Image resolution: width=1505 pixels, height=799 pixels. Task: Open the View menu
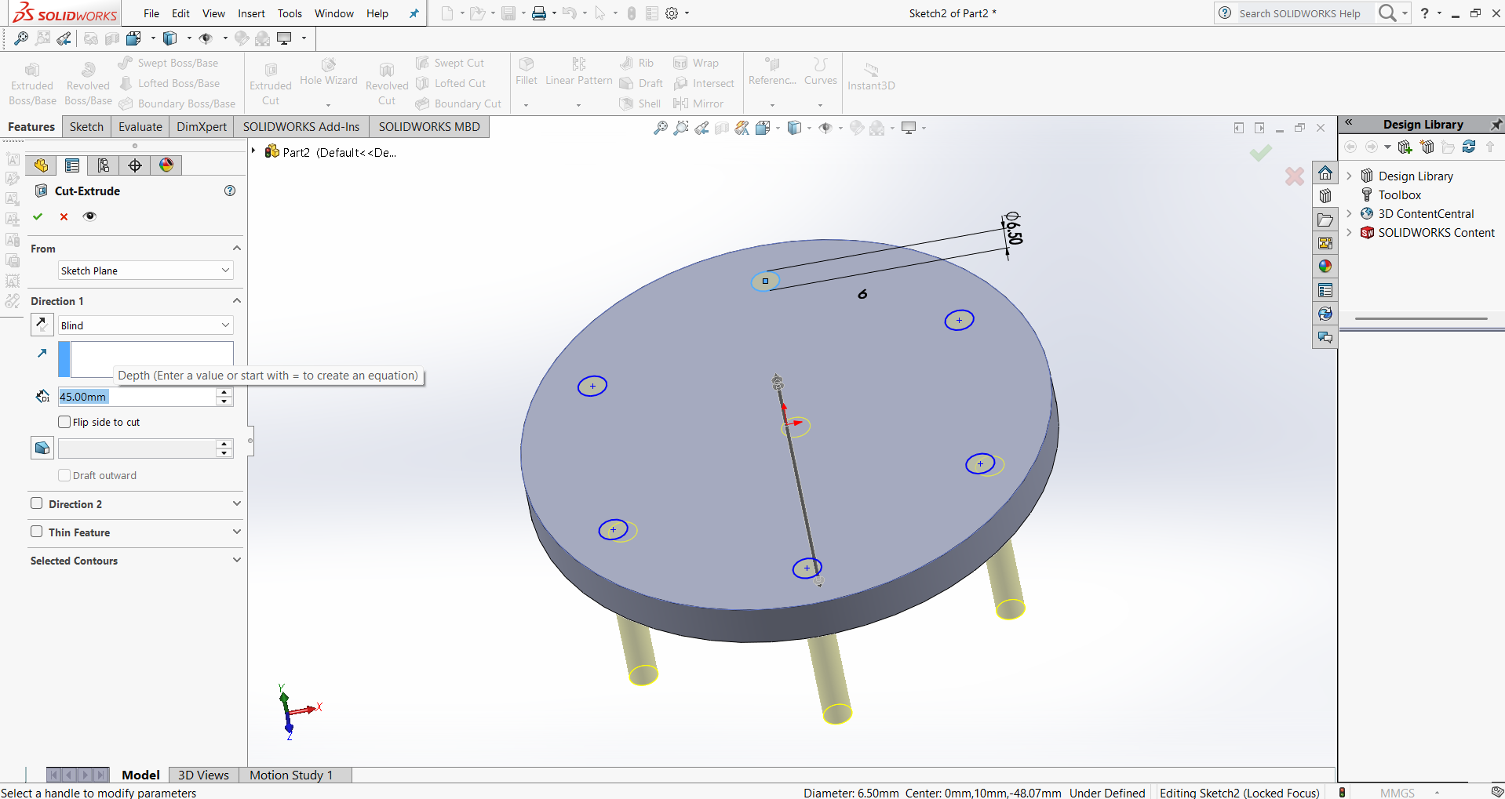[213, 13]
